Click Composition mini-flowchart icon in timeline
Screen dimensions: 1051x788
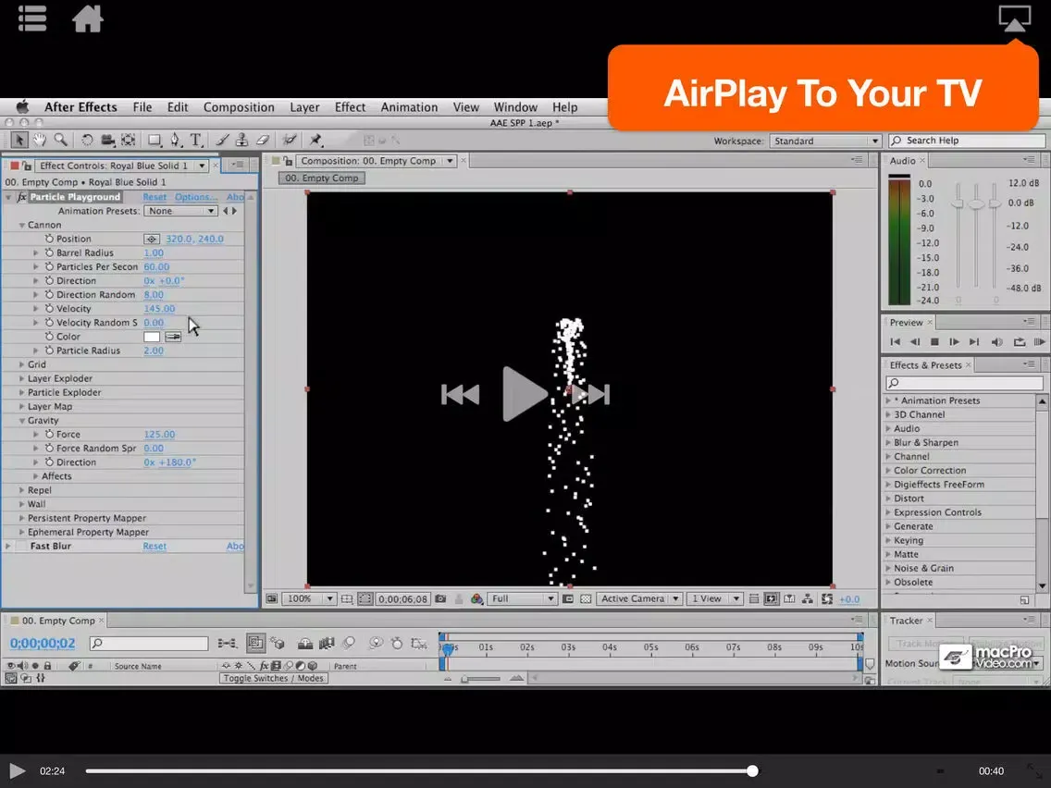point(228,644)
